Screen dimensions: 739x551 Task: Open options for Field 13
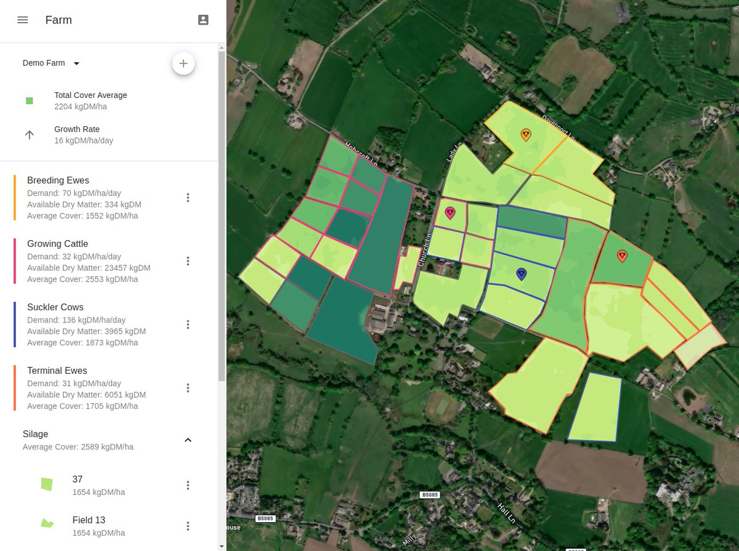(188, 526)
